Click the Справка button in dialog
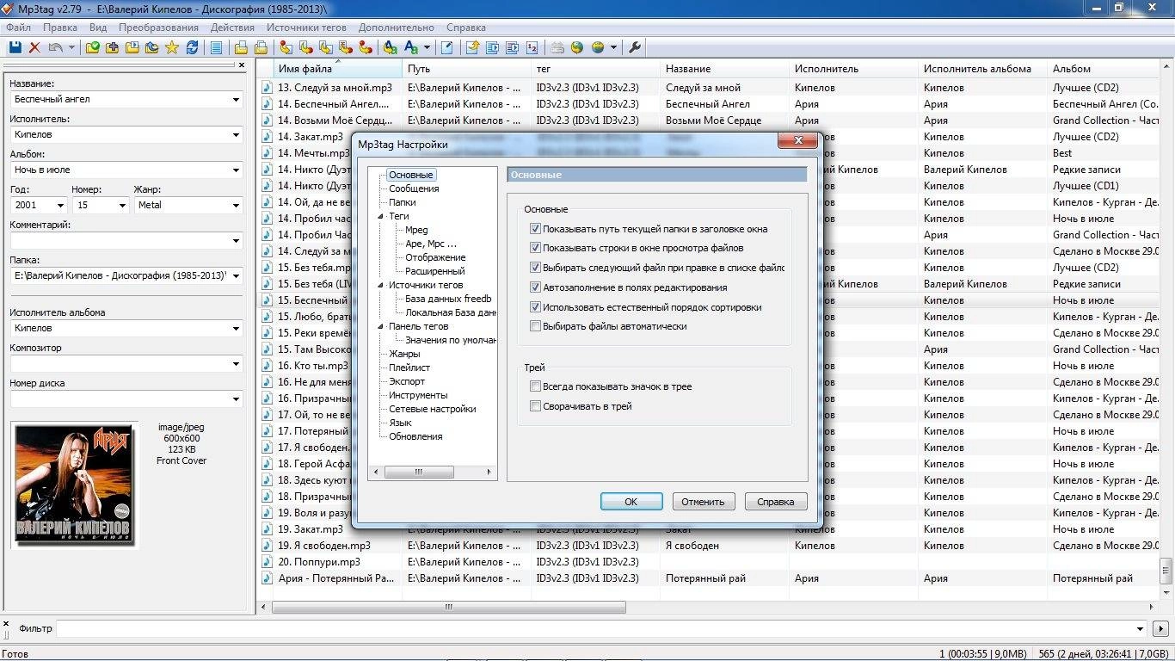The height and width of the screenshot is (661, 1175). [776, 502]
